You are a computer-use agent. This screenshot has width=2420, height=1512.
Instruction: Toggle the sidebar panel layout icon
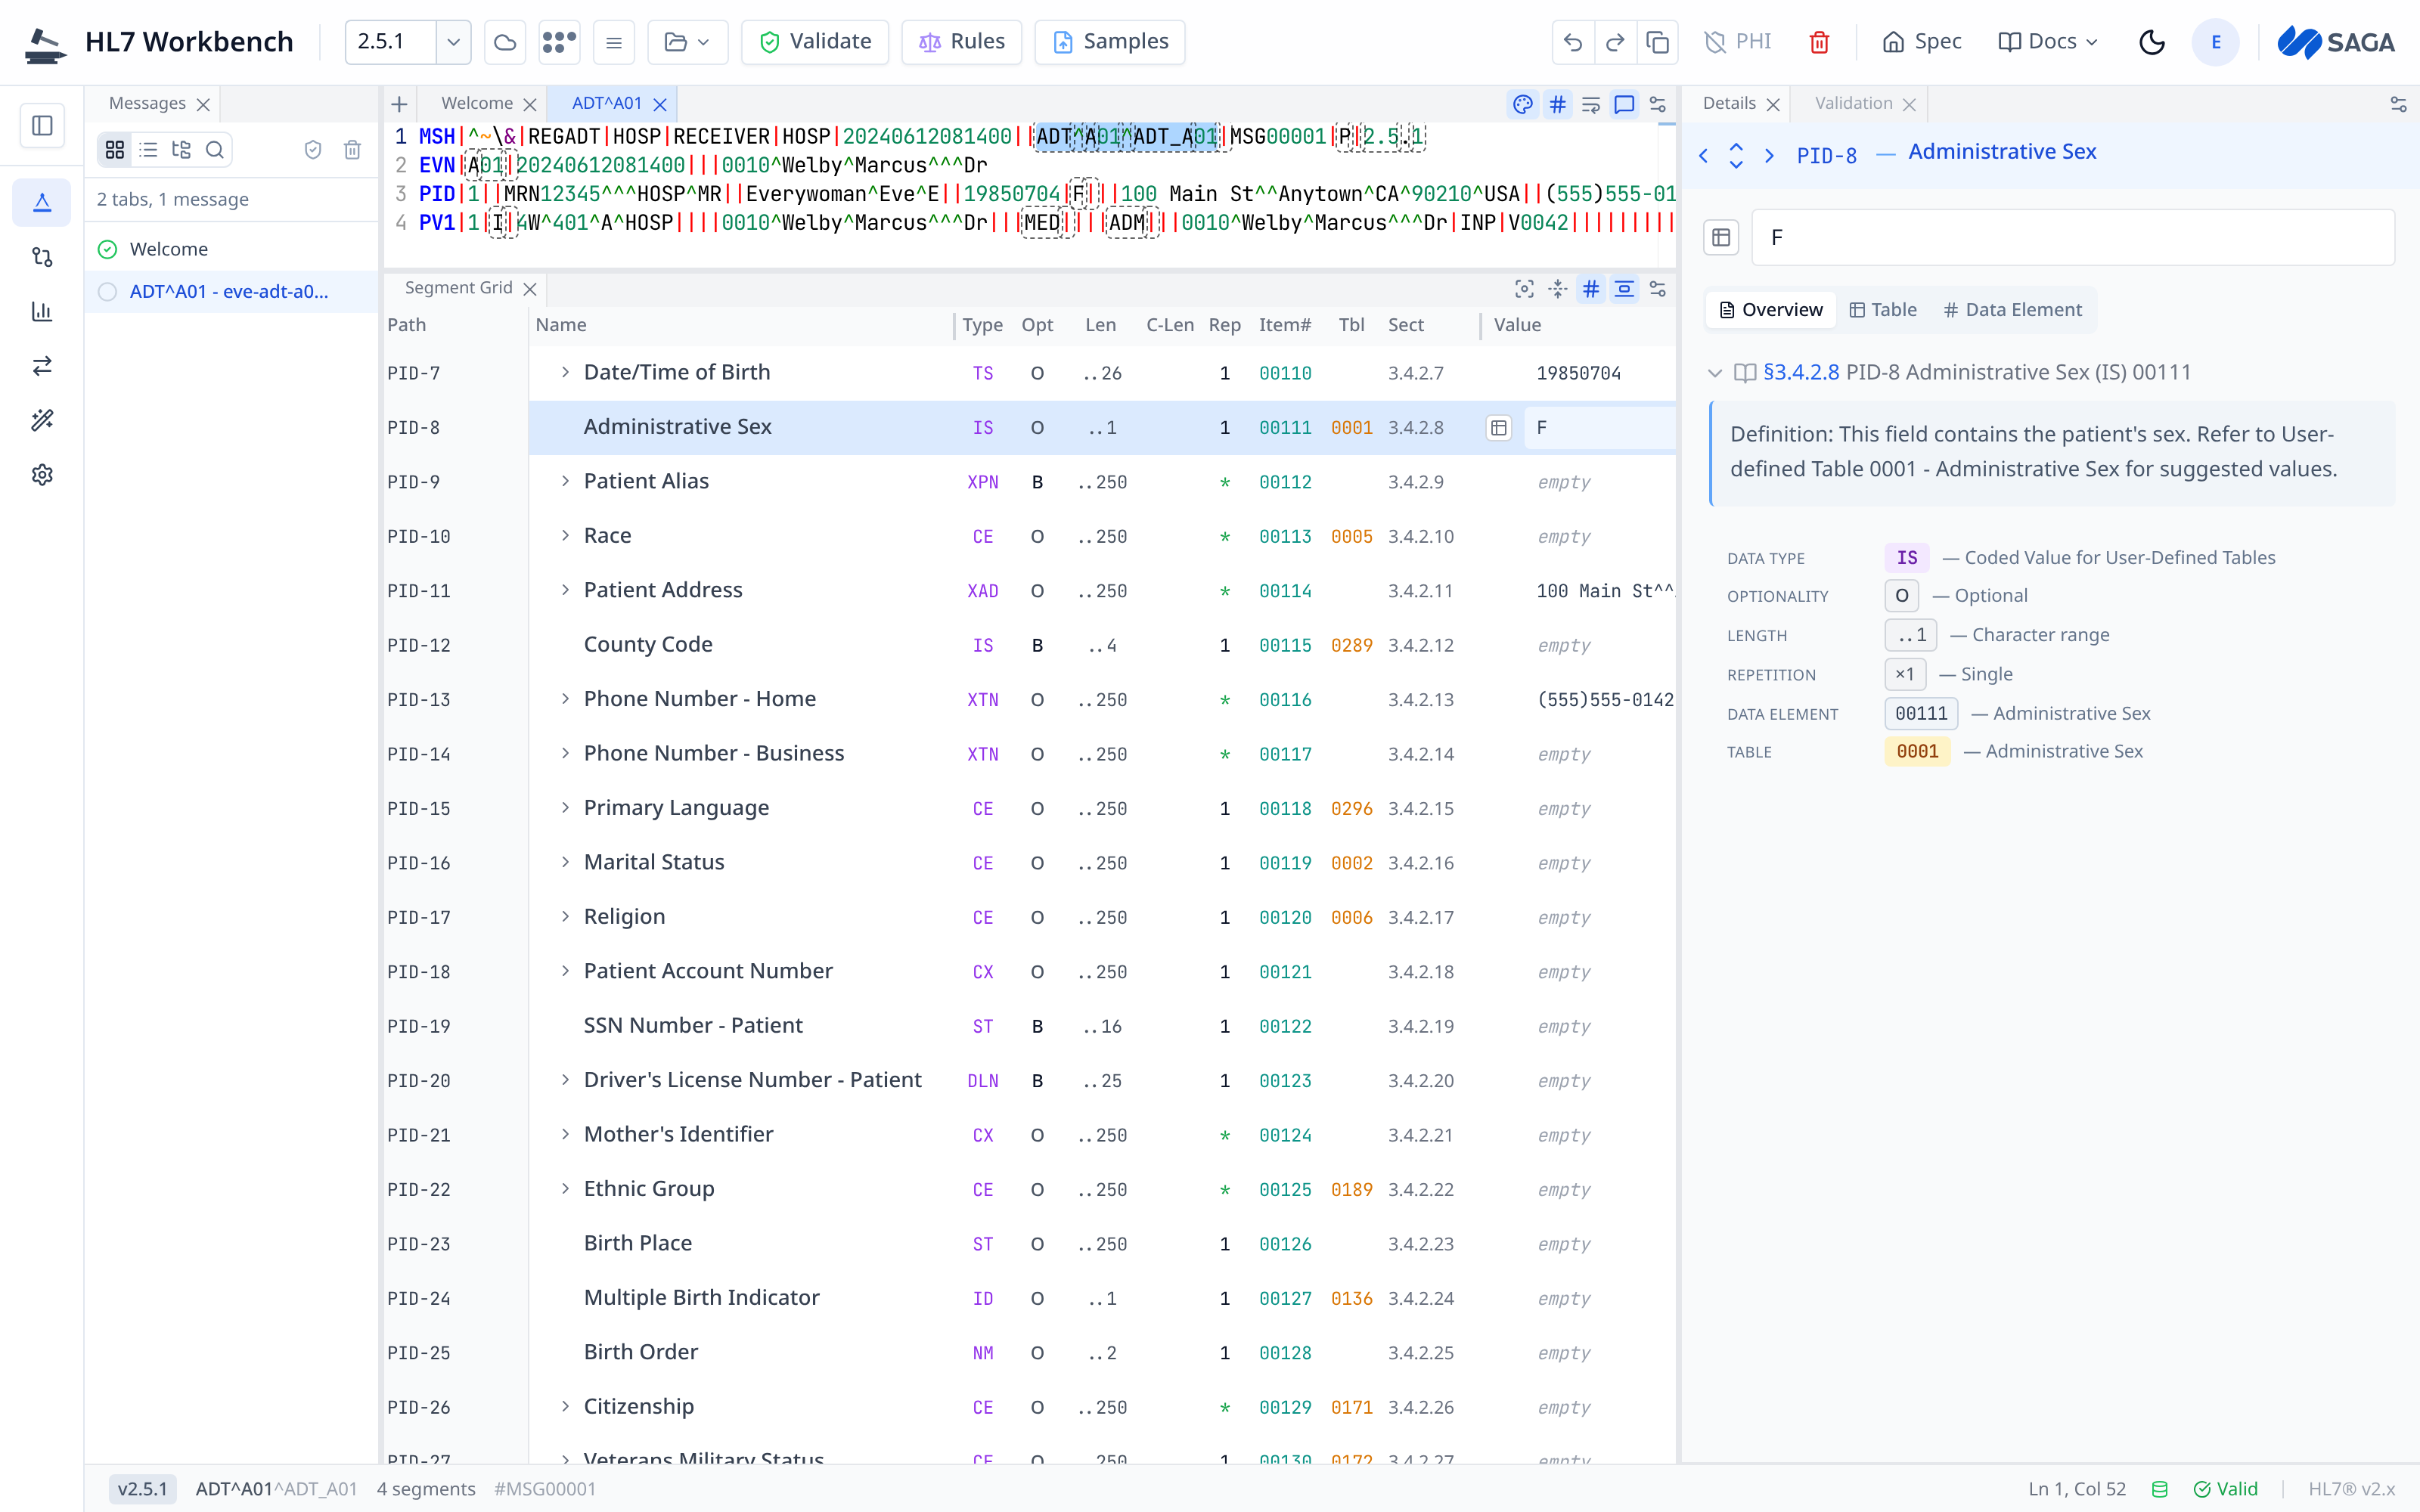click(42, 125)
